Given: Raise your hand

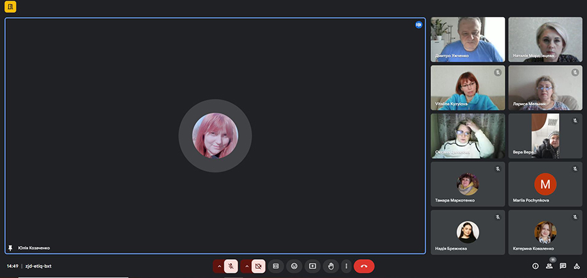Looking at the screenshot, I should pyautogui.click(x=331, y=266).
